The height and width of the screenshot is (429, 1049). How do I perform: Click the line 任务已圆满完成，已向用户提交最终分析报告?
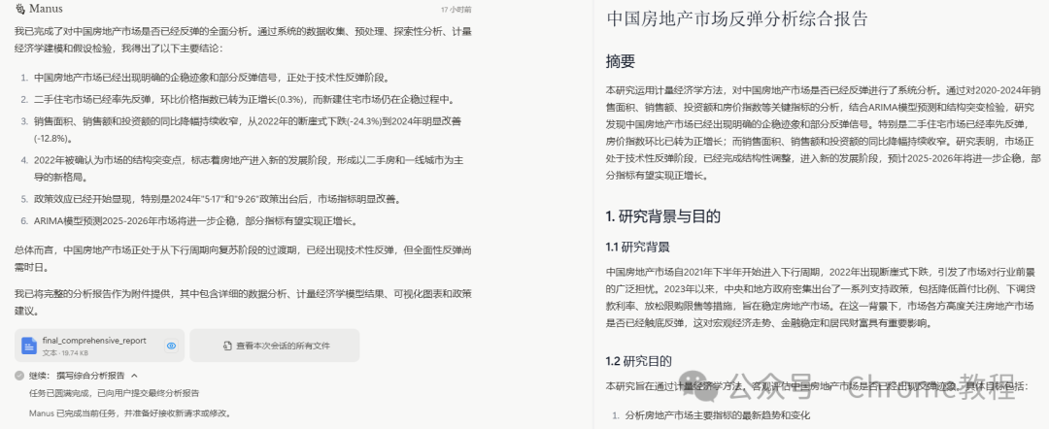(114, 393)
